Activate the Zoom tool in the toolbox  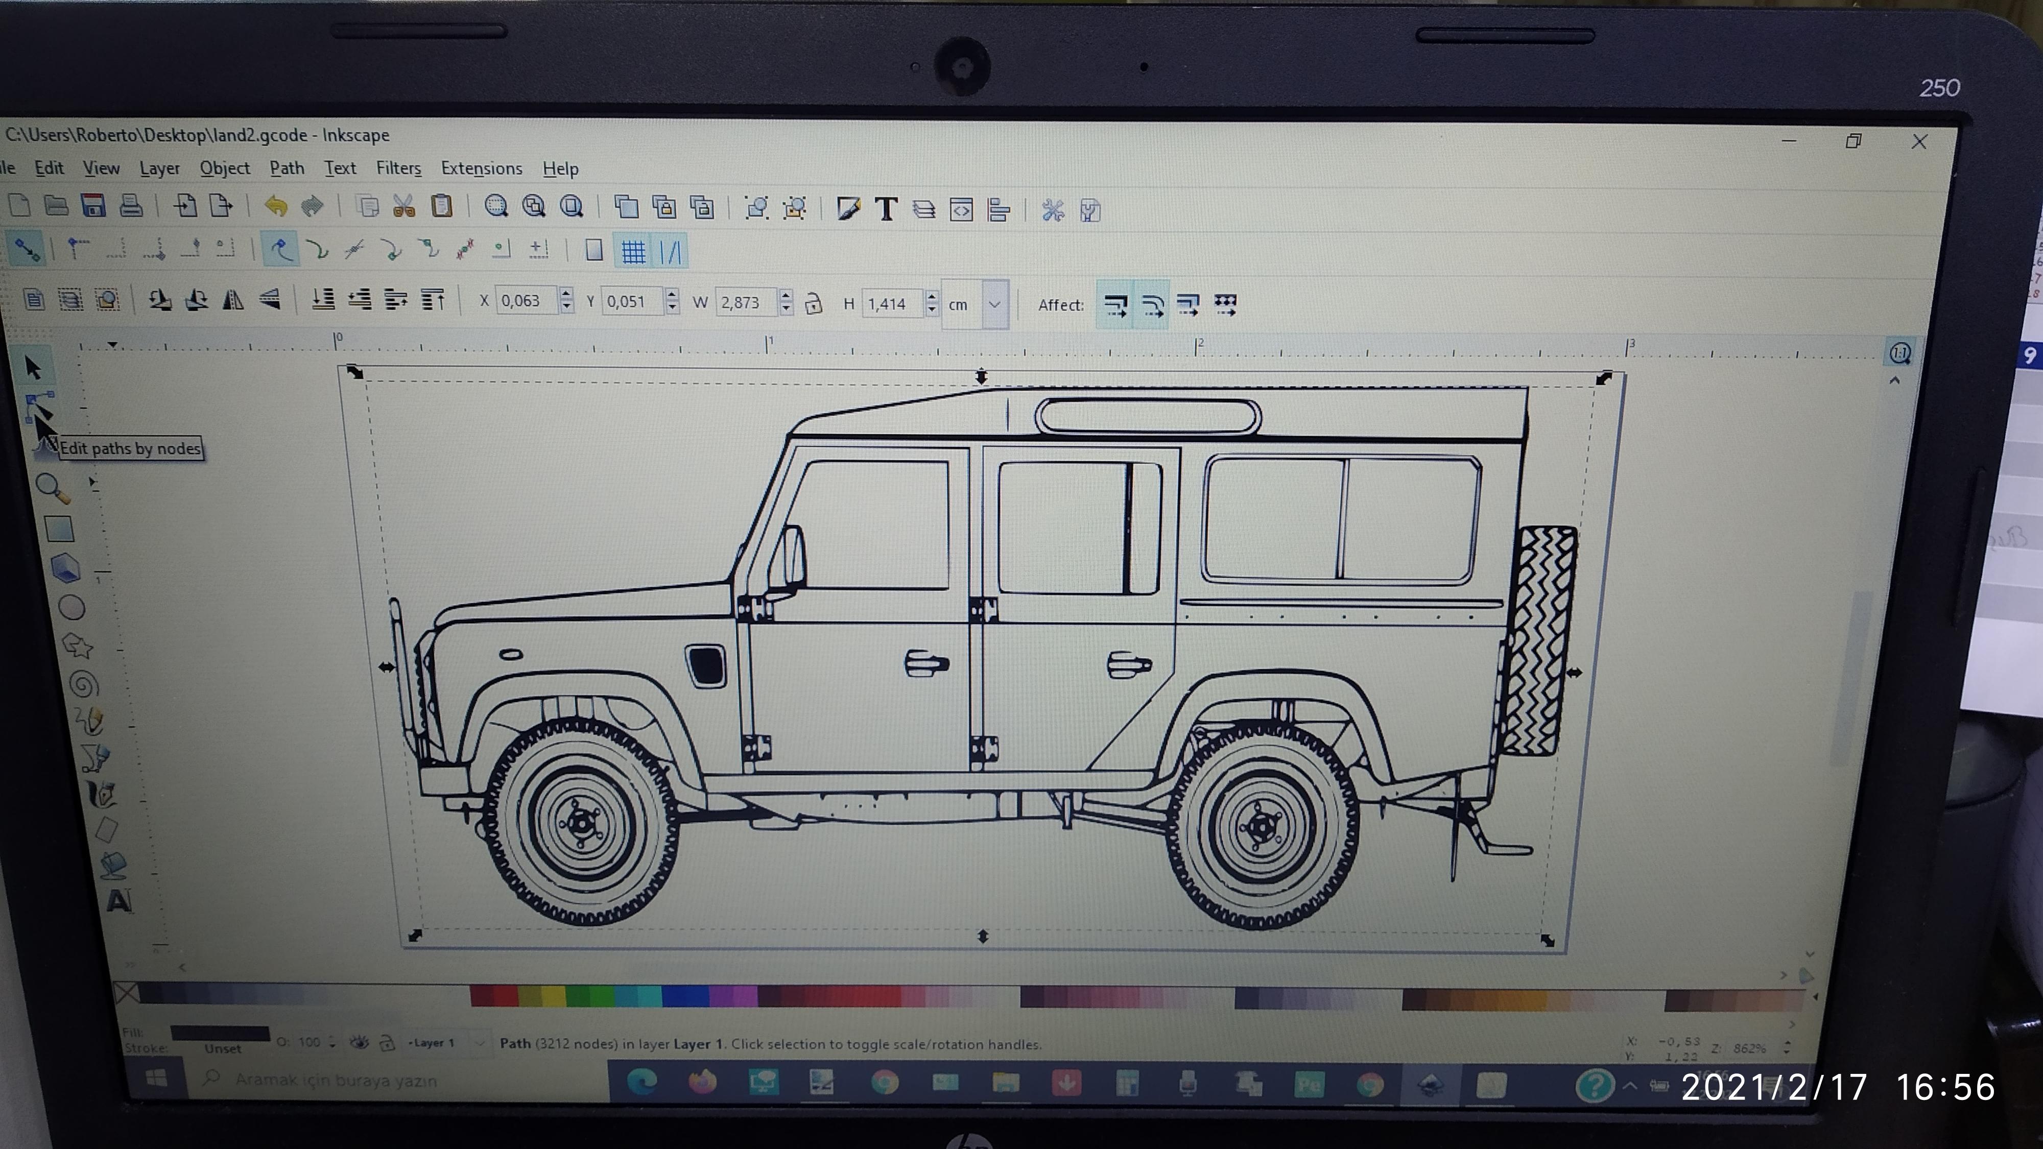(x=52, y=488)
